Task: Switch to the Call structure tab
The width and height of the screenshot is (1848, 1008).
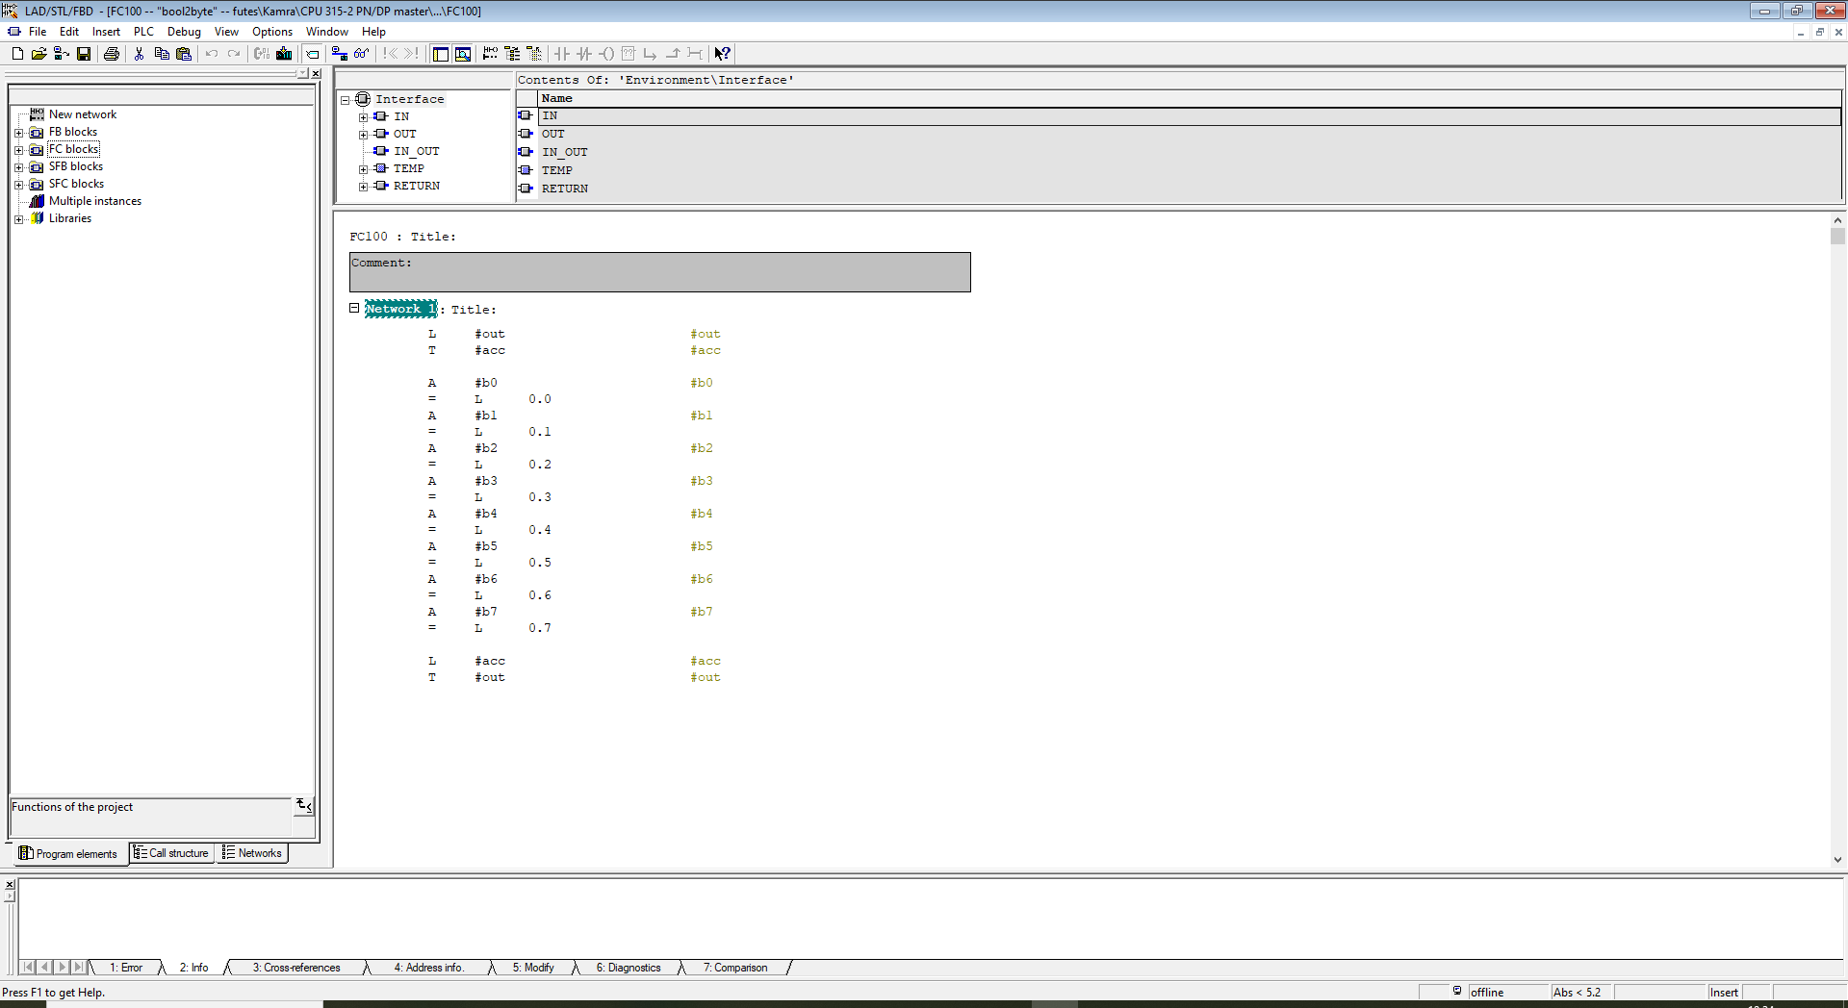Action: pos(172,853)
